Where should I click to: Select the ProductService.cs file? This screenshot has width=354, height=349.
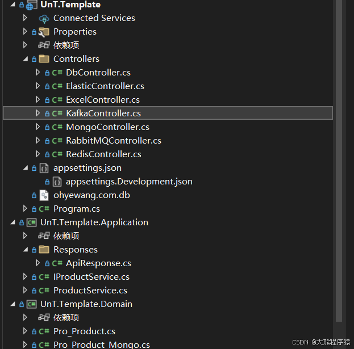[x=90, y=291]
